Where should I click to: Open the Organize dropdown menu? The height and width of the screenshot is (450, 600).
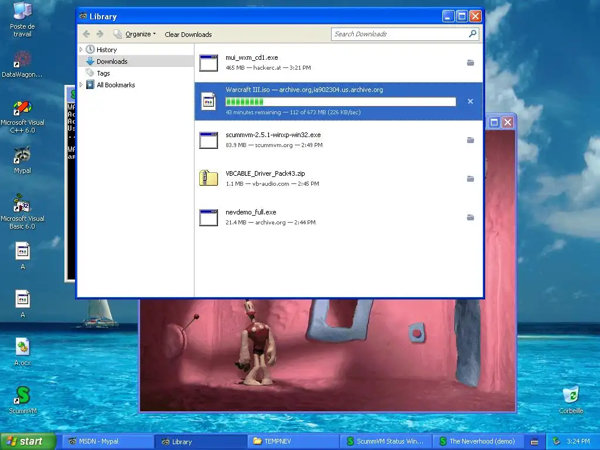(135, 34)
